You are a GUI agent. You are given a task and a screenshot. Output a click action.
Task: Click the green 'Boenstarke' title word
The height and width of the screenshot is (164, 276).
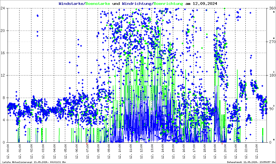(x=98, y=4)
